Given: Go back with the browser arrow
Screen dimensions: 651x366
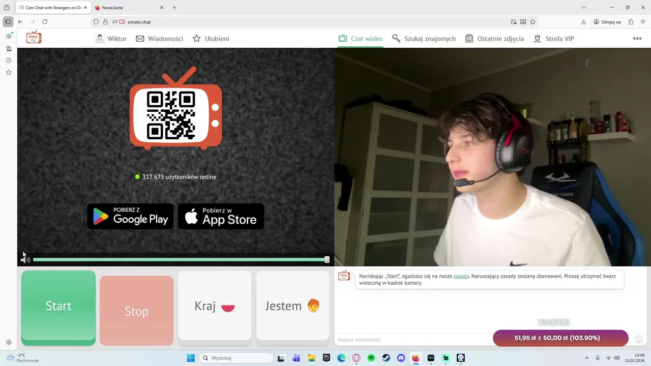Looking at the screenshot, I should (x=20, y=22).
